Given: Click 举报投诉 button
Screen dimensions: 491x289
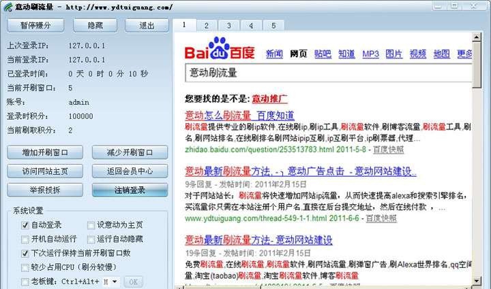Looking at the screenshot, I should tap(45, 190).
